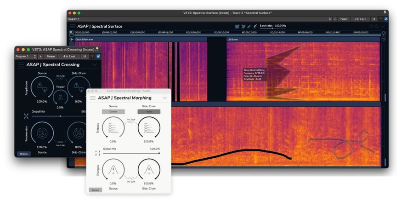Click UI button in Spectral Crossing host bar
The width and height of the screenshot is (401, 207).
pyautogui.click(x=85, y=57)
